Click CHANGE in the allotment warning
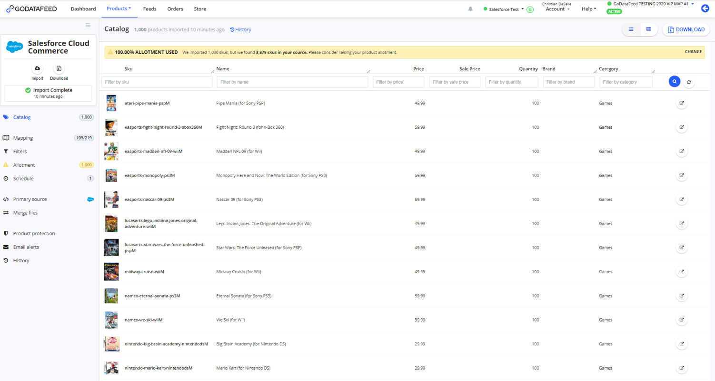 point(693,52)
